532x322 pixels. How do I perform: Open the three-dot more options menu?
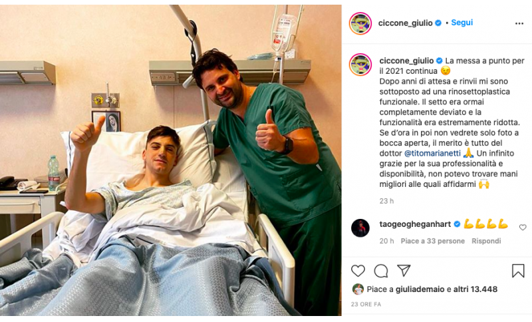coord(519,23)
